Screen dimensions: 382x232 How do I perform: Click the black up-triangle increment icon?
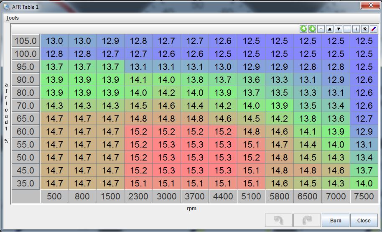(x=330, y=29)
